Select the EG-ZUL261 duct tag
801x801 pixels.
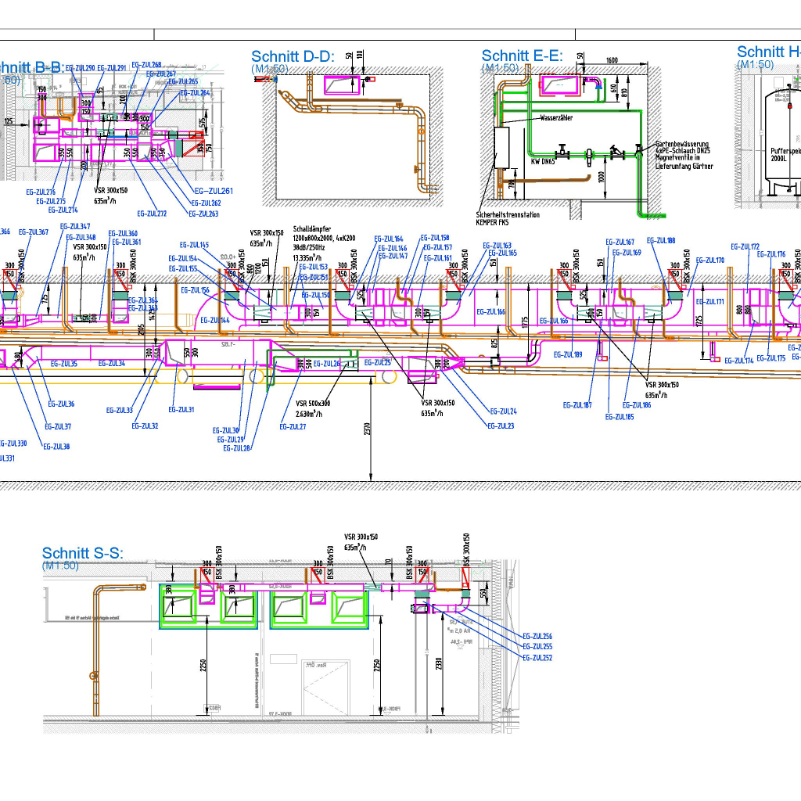[x=214, y=191]
